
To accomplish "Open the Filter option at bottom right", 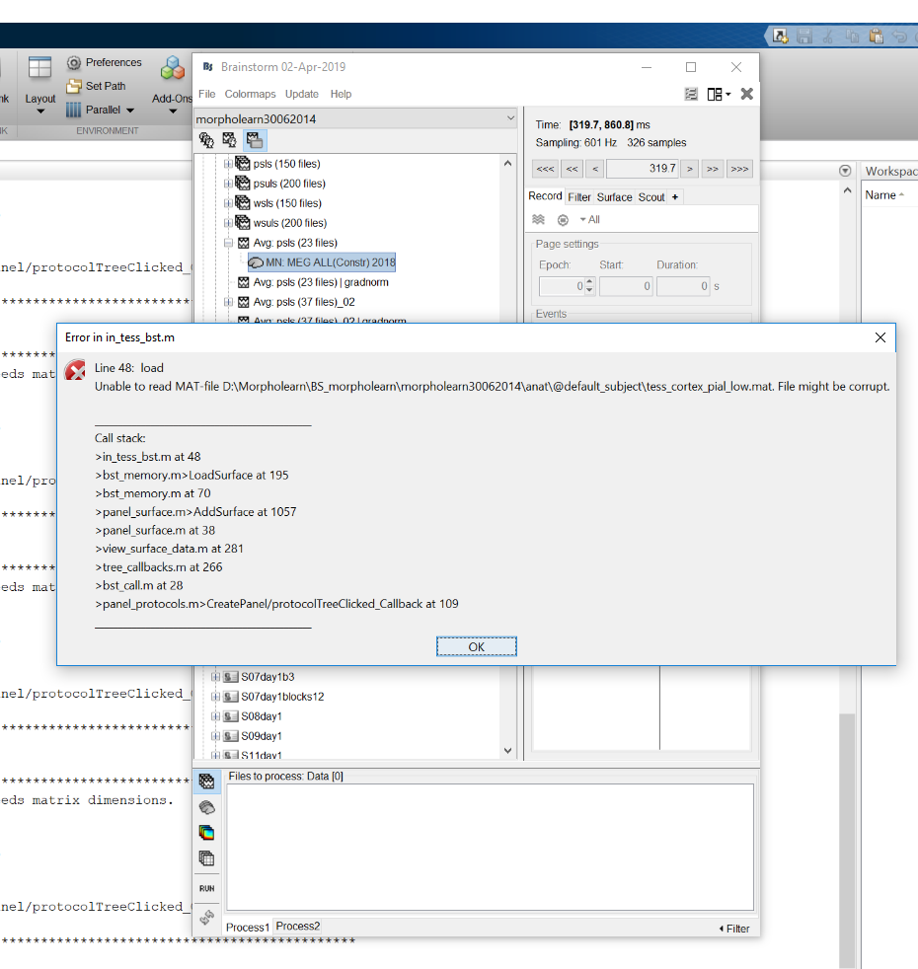I will click(x=734, y=929).
